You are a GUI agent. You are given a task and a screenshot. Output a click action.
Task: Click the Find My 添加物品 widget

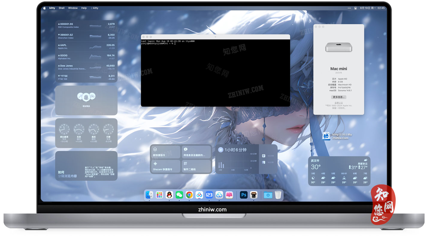(86, 100)
